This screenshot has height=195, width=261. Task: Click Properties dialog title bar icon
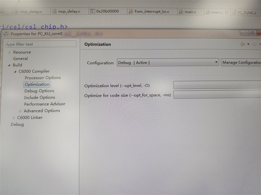tap(6, 34)
